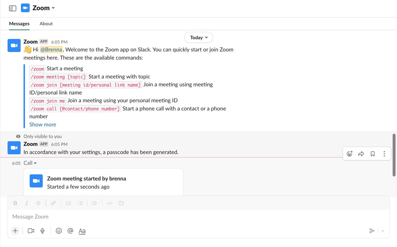
Task: Click Show more in welcome message
Action: pos(43,124)
